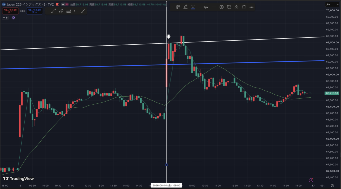Select the horizontal ray tool
This screenshot has width=341, height=189.
pyautogui.click(x=76, y=11)
